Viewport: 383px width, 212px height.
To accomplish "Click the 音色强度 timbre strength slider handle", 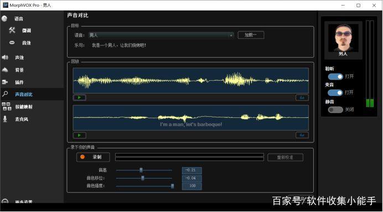I will click(173, 186).
